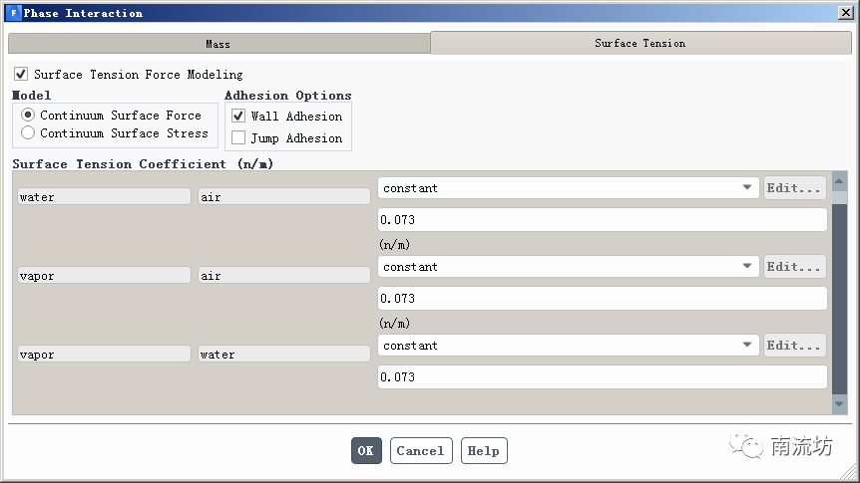Open Help for phase interaction
This screenshot has height=483, width=860.
click(x=483, y=451)
